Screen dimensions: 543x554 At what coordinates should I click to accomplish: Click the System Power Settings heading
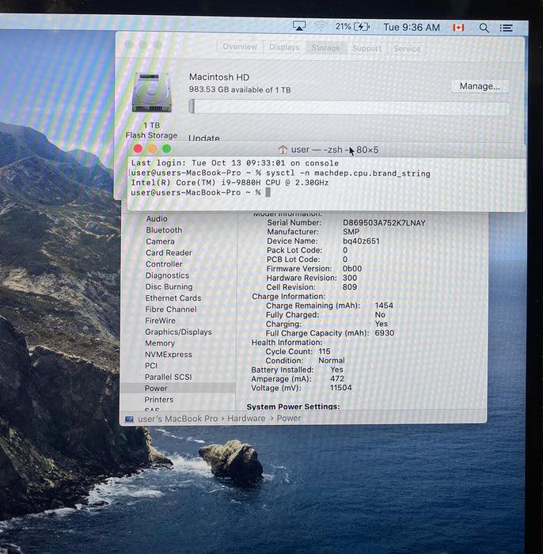pos(293,406)
